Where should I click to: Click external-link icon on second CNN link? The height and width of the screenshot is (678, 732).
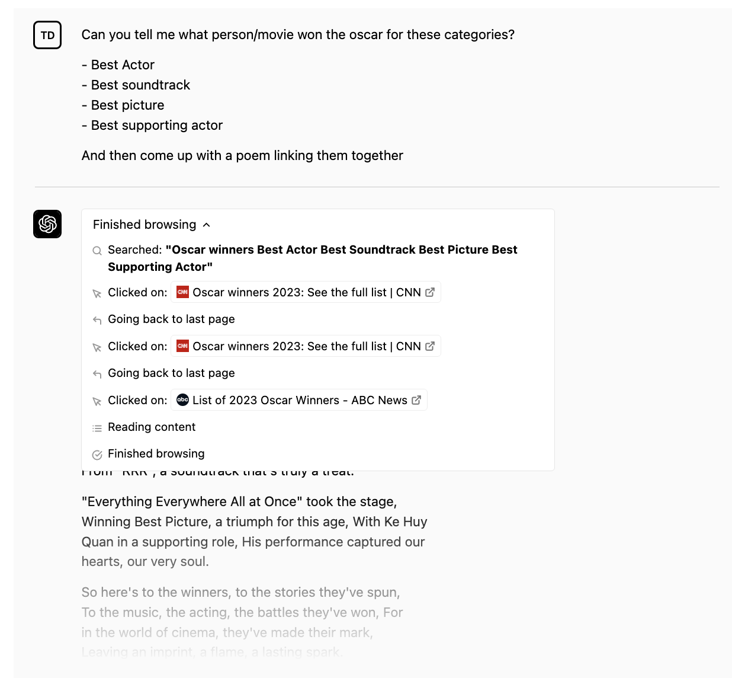[x=431, y=346]
